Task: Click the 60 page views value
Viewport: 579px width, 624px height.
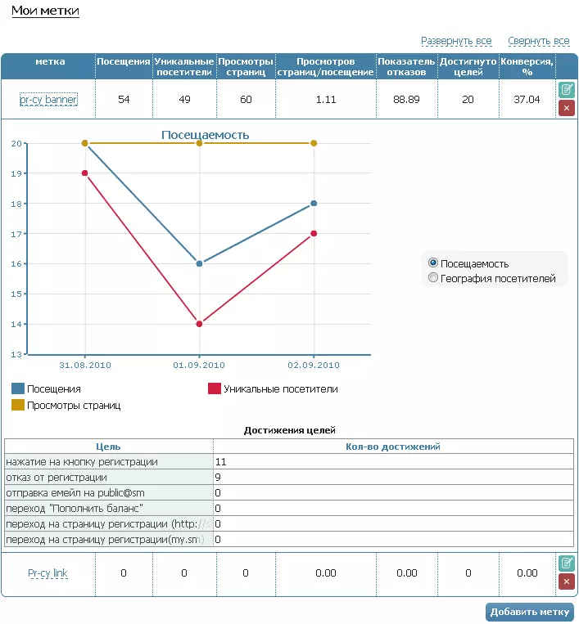Action: tap(246, 100)
